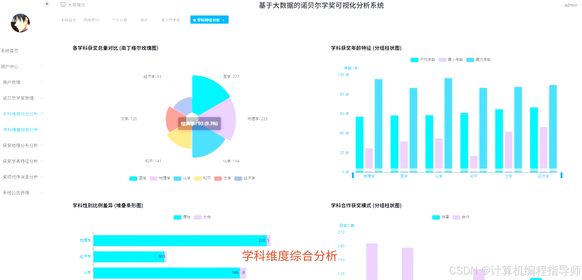
Task: Toggle 物理学 legend in rose chart
Action: point(160,178)
